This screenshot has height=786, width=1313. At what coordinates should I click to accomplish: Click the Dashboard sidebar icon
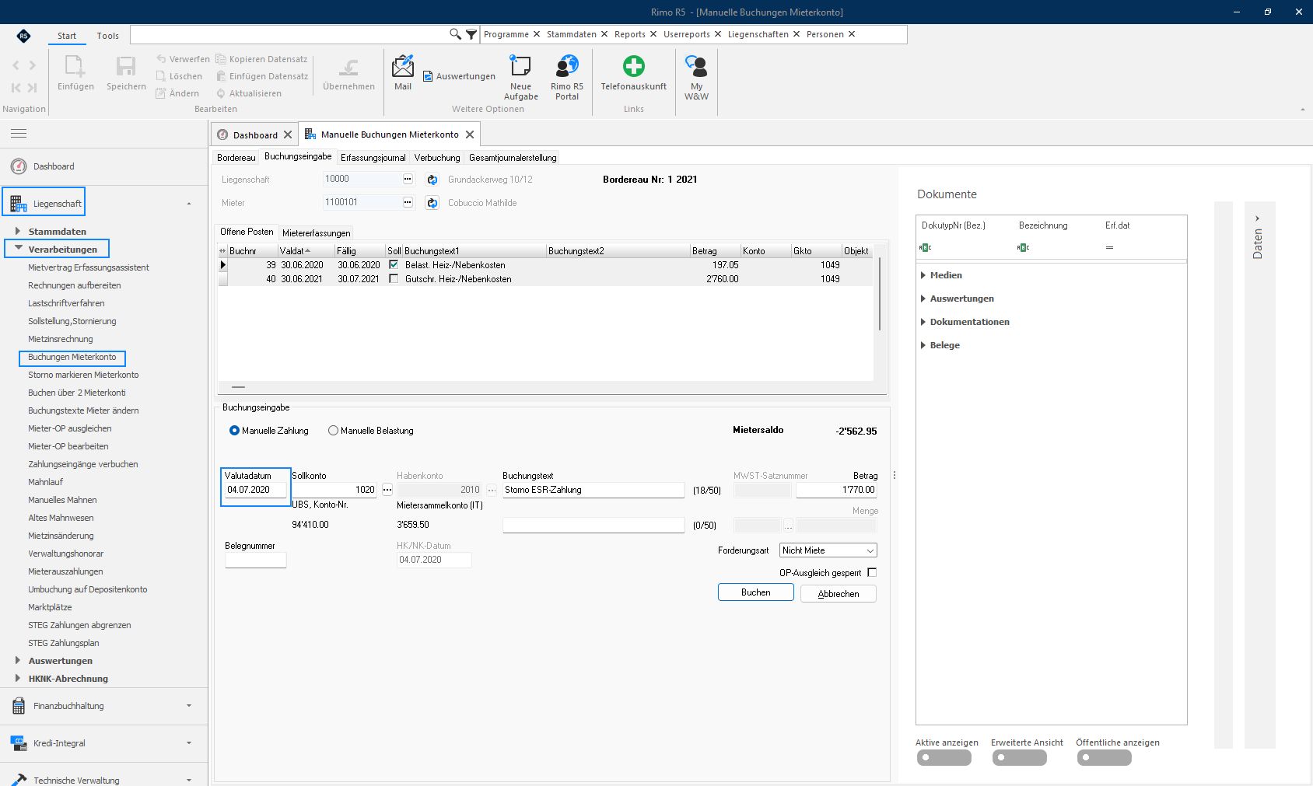[x=19, y=166]
